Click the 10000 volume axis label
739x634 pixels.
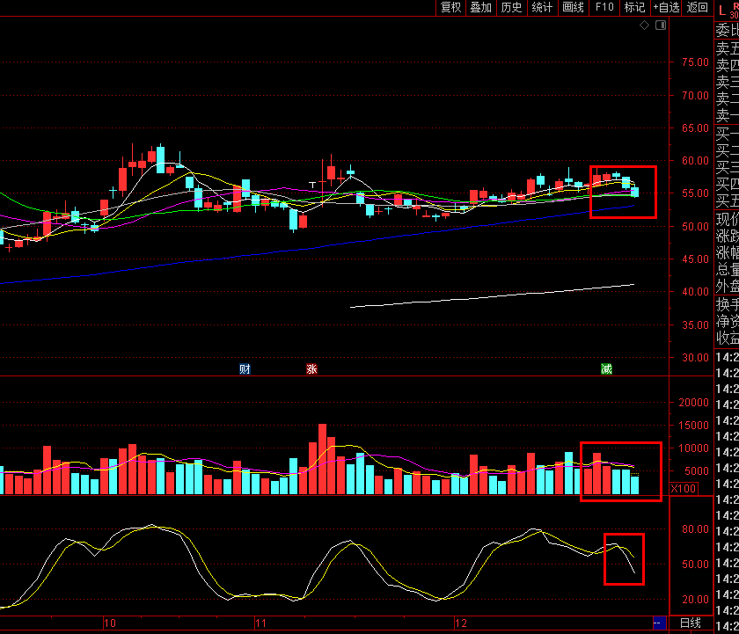click(x=693, y=448)
